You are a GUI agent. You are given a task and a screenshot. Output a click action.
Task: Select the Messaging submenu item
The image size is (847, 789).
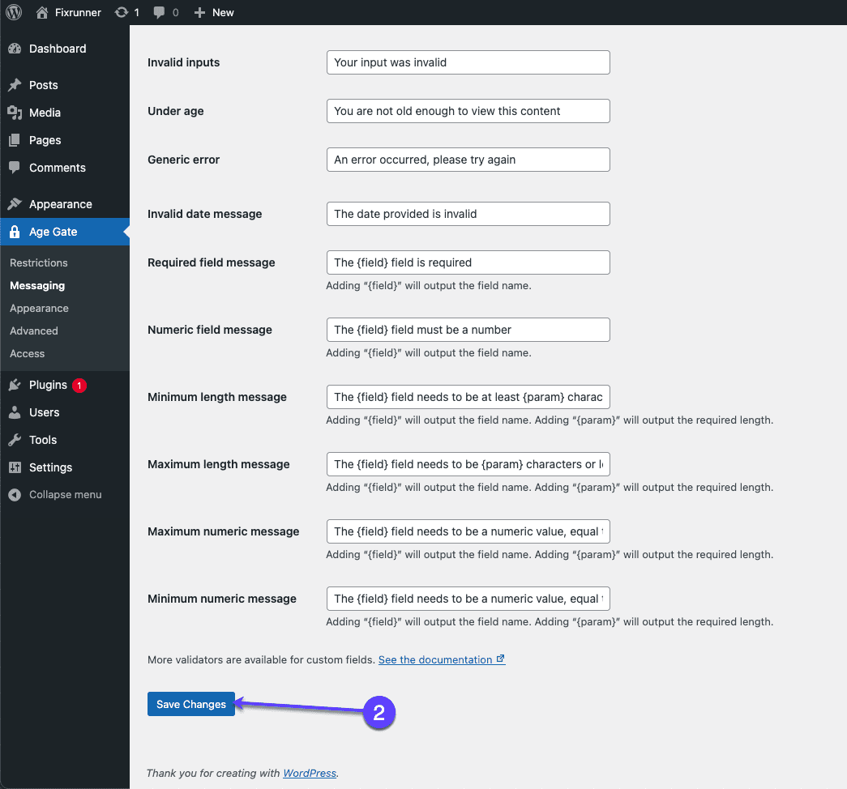[37, 285]
